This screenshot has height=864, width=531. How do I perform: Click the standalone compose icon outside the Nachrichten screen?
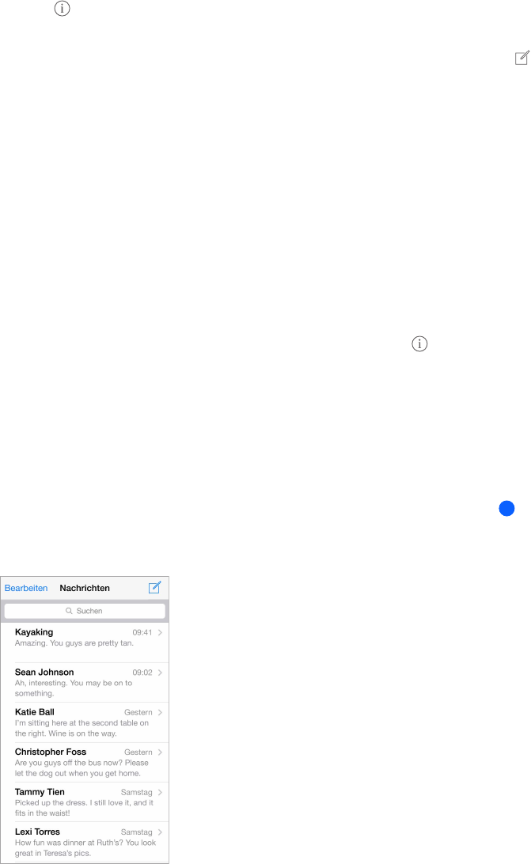[522, 58]
